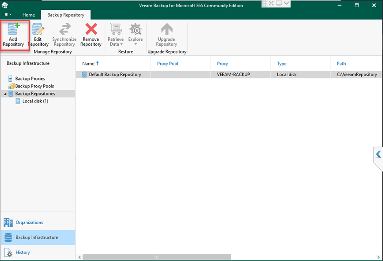Select Backup Proxies in the tree
Viewport: 383px width, 261px height.
coord(30,79)
